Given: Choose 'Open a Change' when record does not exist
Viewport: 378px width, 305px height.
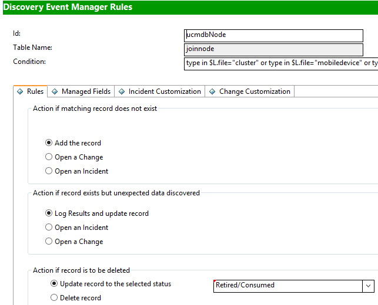Looking at the screenshot, I should (x=49, y=157).
